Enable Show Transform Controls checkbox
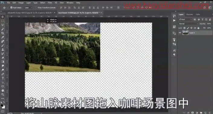This screenshot has width=213, height=114. (x=36, y=8)
